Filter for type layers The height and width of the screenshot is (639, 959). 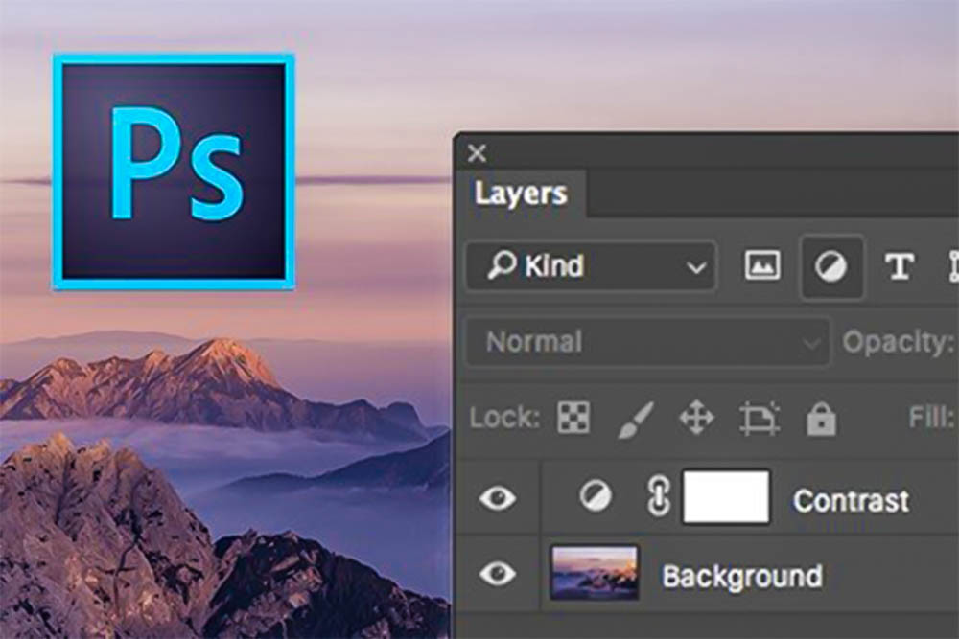(x=900, y=267)
